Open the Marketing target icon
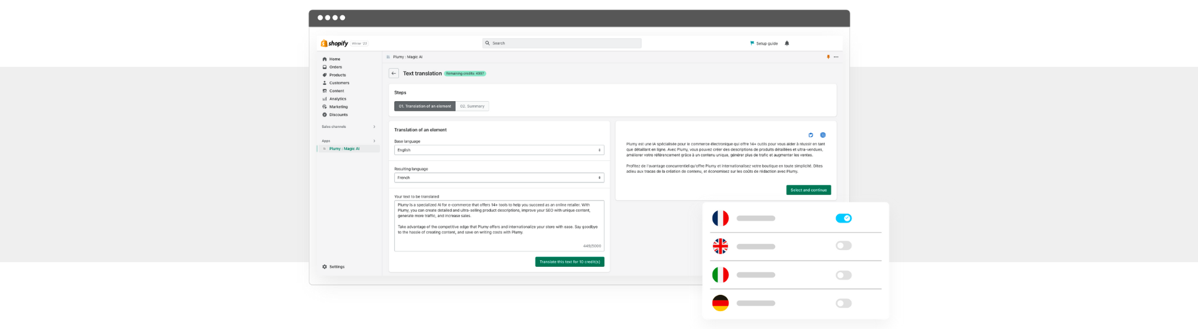The image size is (1198, 329). 325,106
